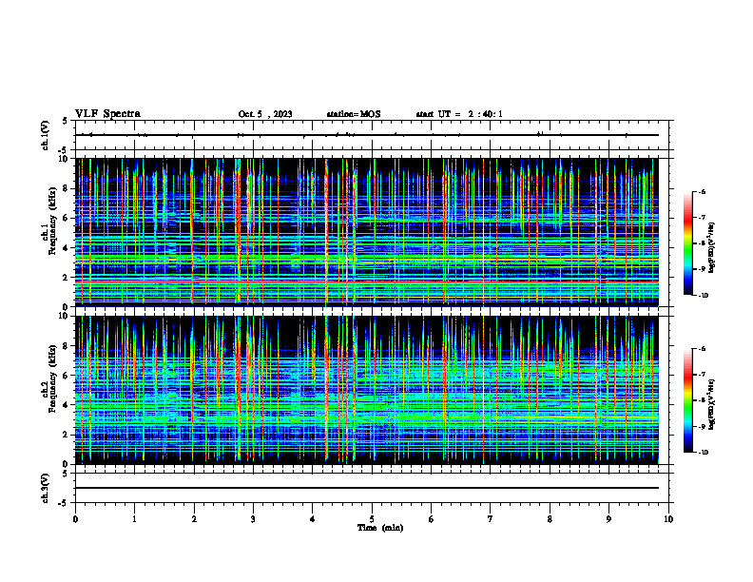753x582 pixels.
Task: Click the "9" tick on the Time axis
Action: pyautogui.click(x=608, y=519)
